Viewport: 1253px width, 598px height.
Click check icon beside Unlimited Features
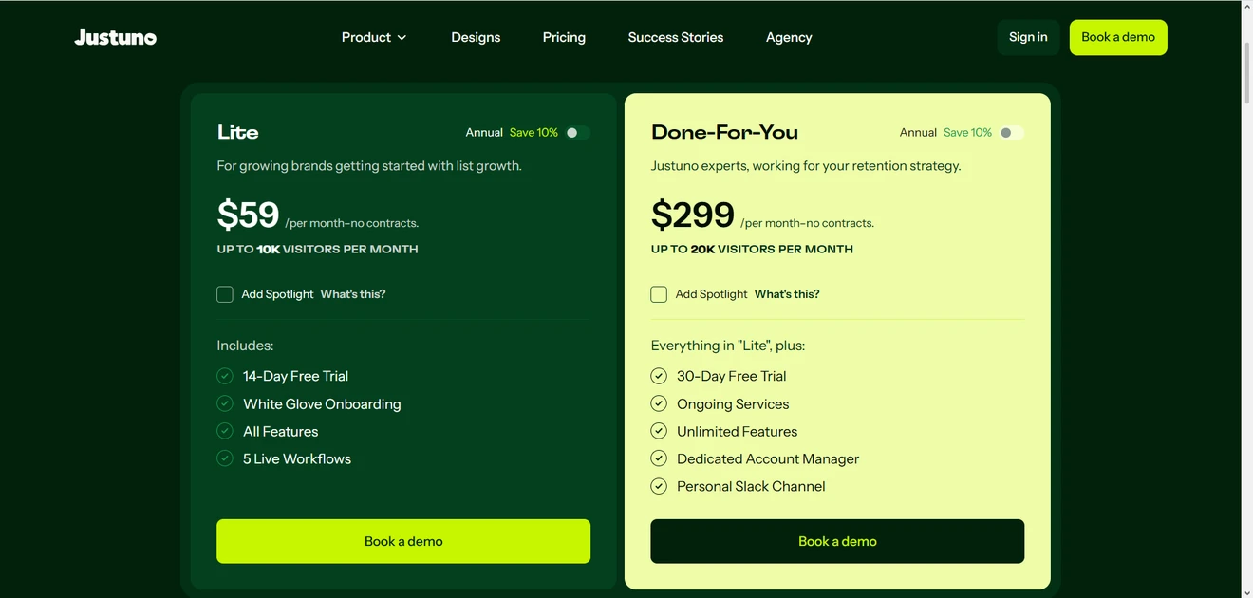(659, 431)
